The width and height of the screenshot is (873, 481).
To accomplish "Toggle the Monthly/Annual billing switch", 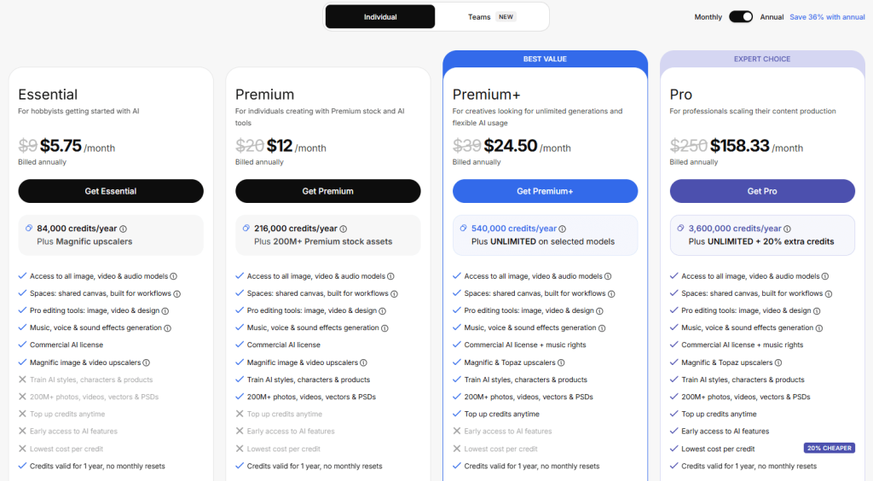I will (x=741, y=17).
